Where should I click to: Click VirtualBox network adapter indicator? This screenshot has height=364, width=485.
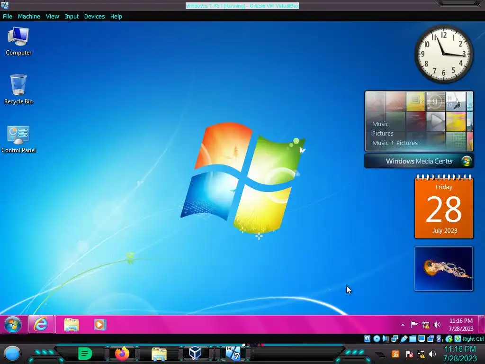click(x=395, y=339)
